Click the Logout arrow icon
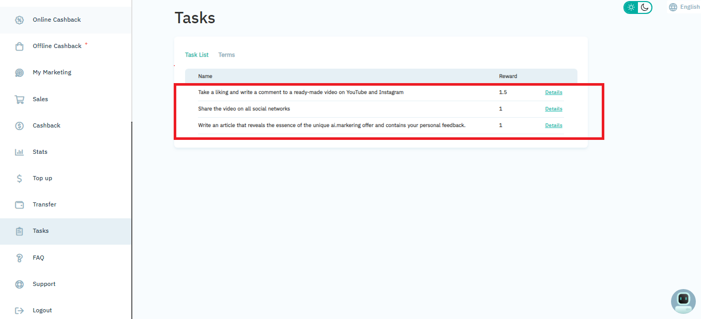The height and width of the screenshot is (319, 701). coord(19,311)
